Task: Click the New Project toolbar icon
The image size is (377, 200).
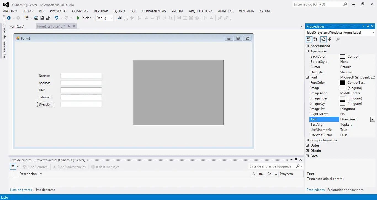Action: pyautogui.click(x=27, y=18)
